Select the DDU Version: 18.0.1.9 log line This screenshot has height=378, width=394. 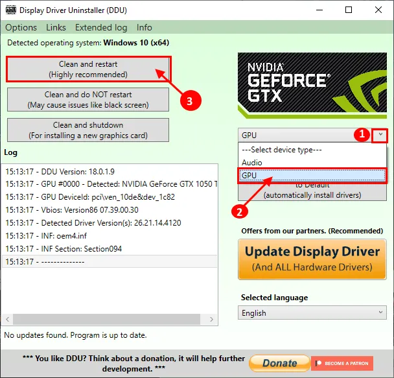coord(110,172)
